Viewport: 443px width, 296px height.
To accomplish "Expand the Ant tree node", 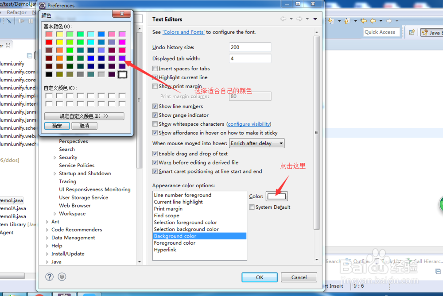I will (x=47, y=222).
